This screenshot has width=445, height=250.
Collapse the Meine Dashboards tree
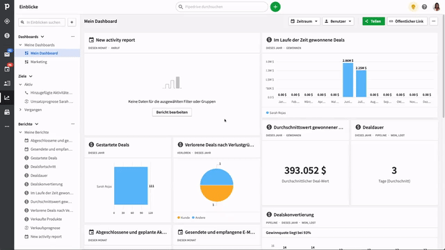20,45
